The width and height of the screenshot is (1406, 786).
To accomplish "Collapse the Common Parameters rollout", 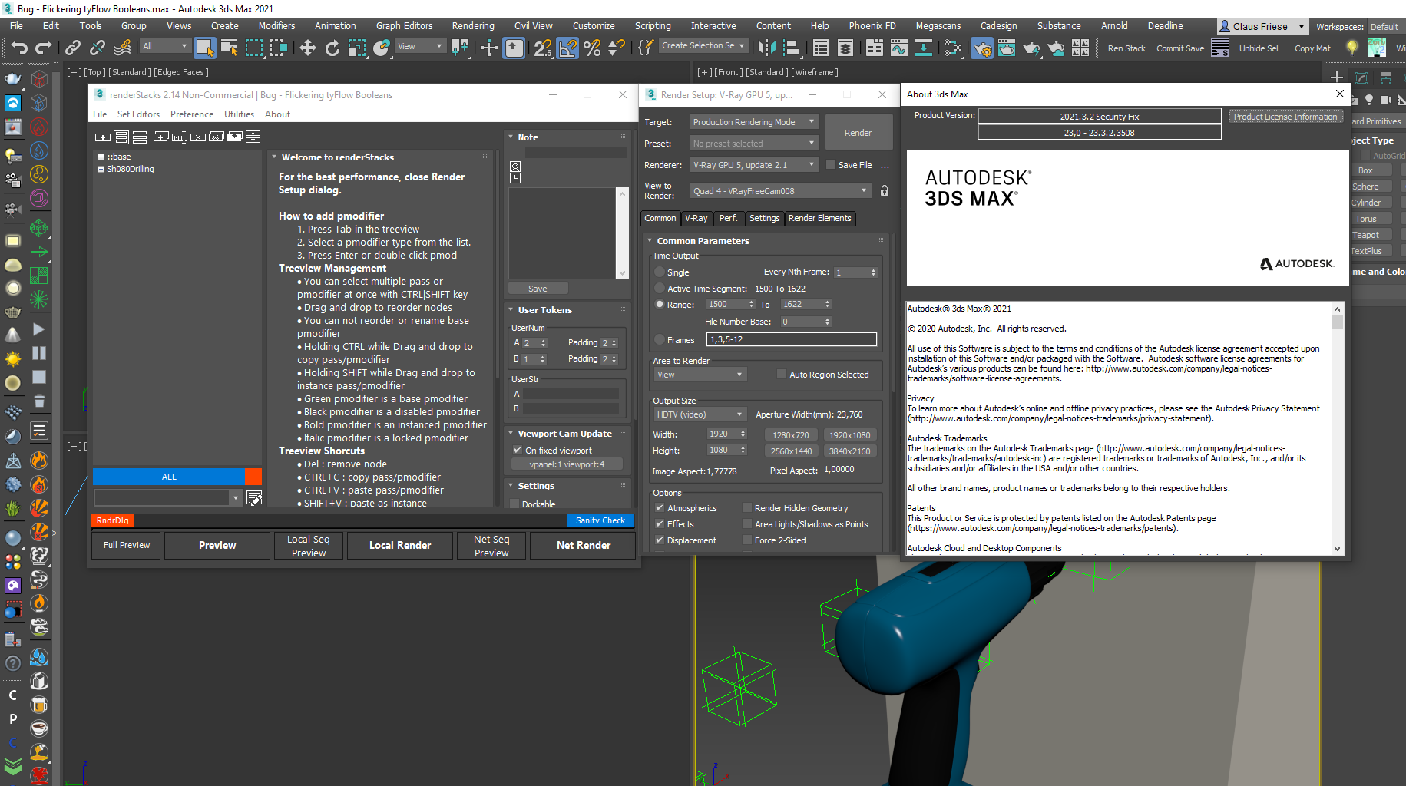I will tap(650, 240).
